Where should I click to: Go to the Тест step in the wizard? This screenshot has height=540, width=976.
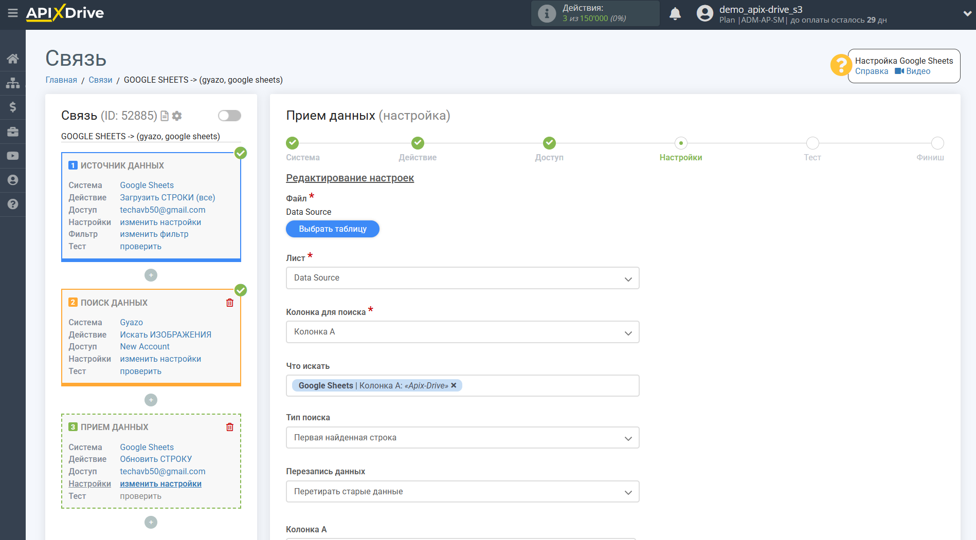click(x=812, y=143)
